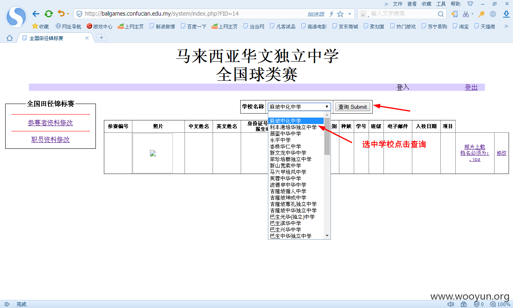
Task: Open the 学校名称 school dropdown
Action: click(x=299, y=107)
